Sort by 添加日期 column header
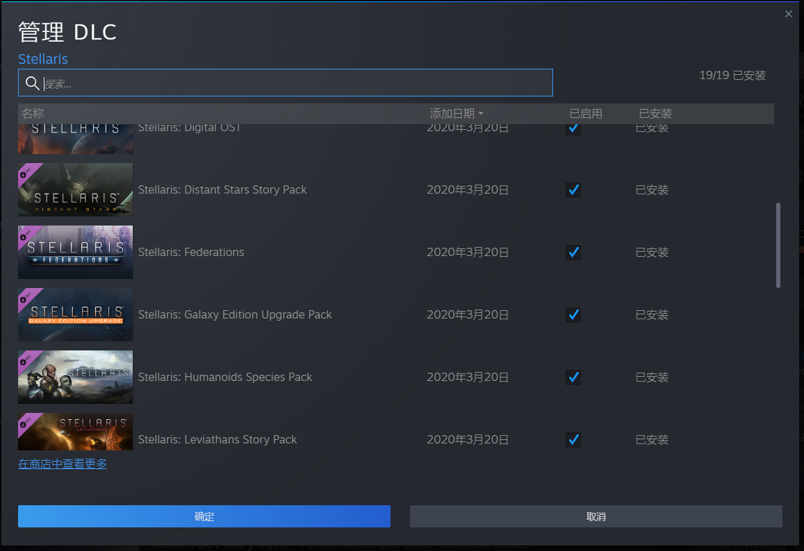Screen dimensions: 804x551 (457, 113)
